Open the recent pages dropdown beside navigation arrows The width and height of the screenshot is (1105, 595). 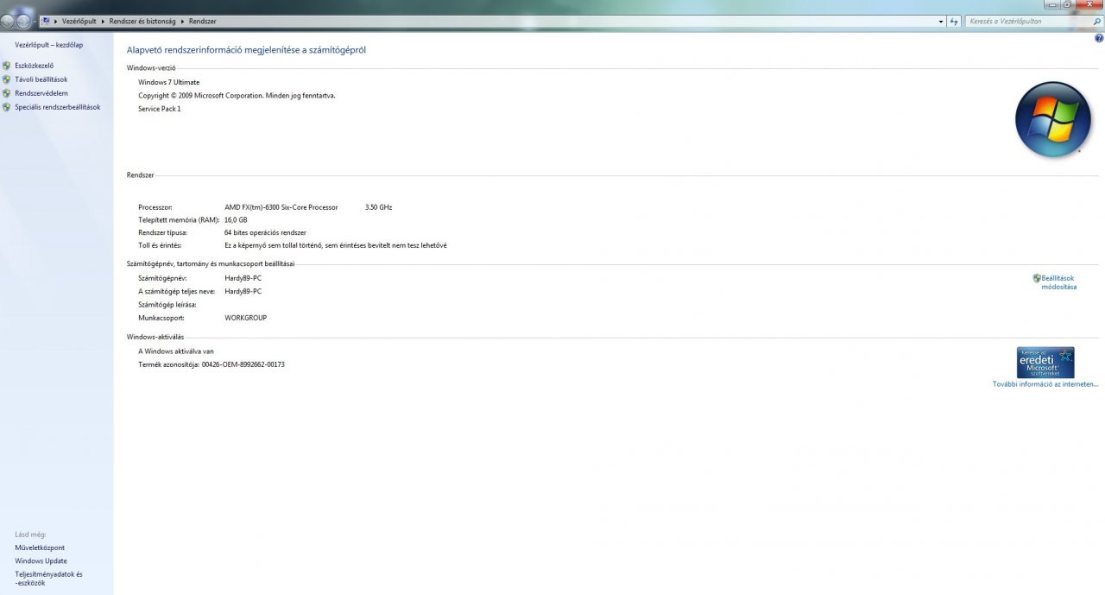click(35, 22)
